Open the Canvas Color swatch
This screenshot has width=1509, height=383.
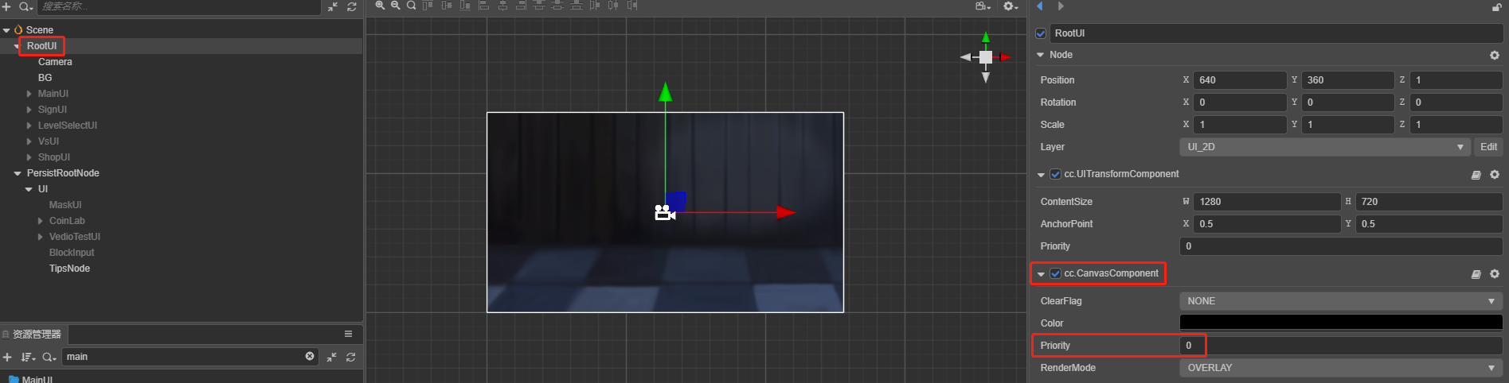click(1341, 323)
